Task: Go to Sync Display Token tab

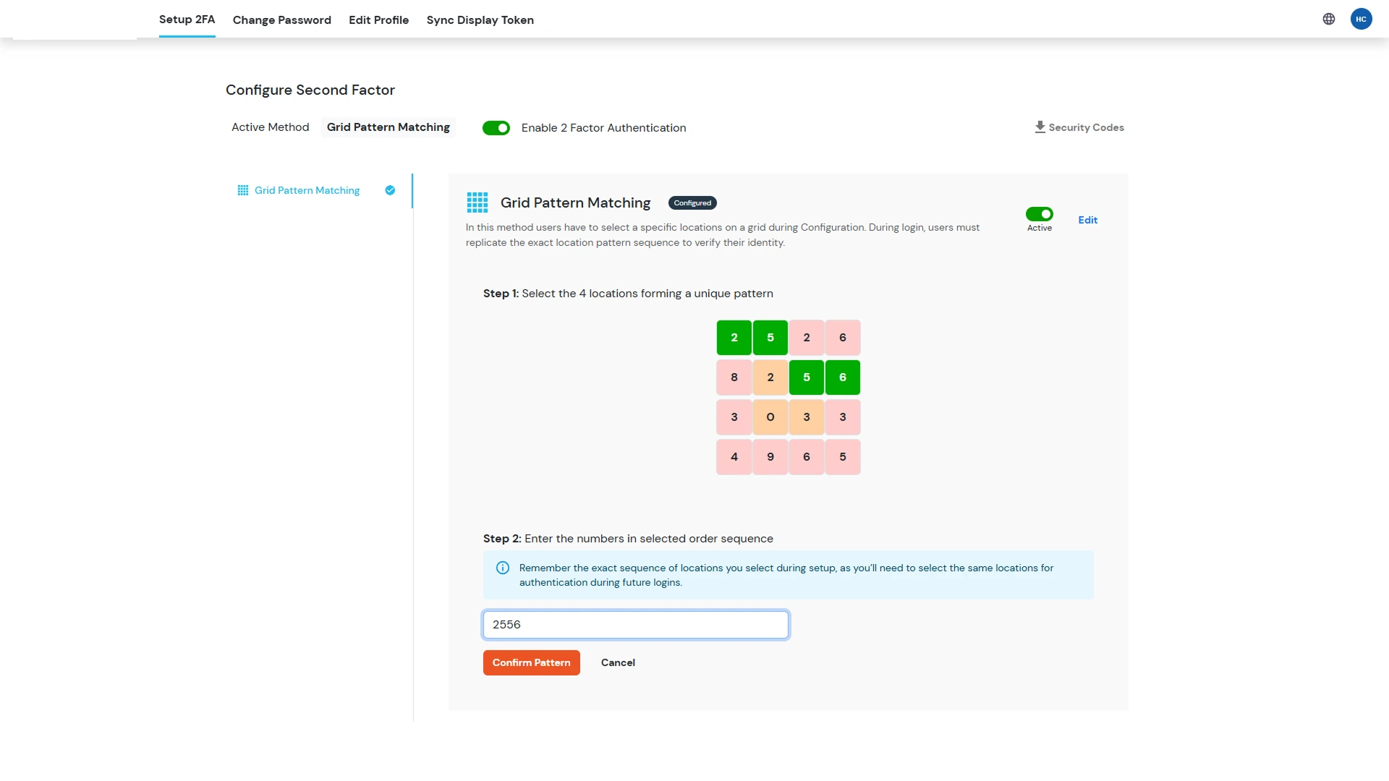Action: coord(480,20)
